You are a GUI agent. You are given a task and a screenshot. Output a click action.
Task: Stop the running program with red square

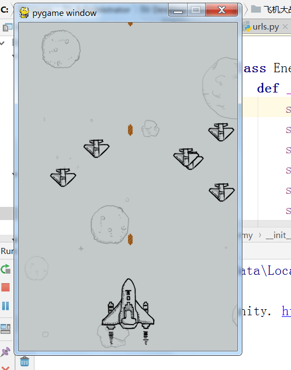point(5,287)
